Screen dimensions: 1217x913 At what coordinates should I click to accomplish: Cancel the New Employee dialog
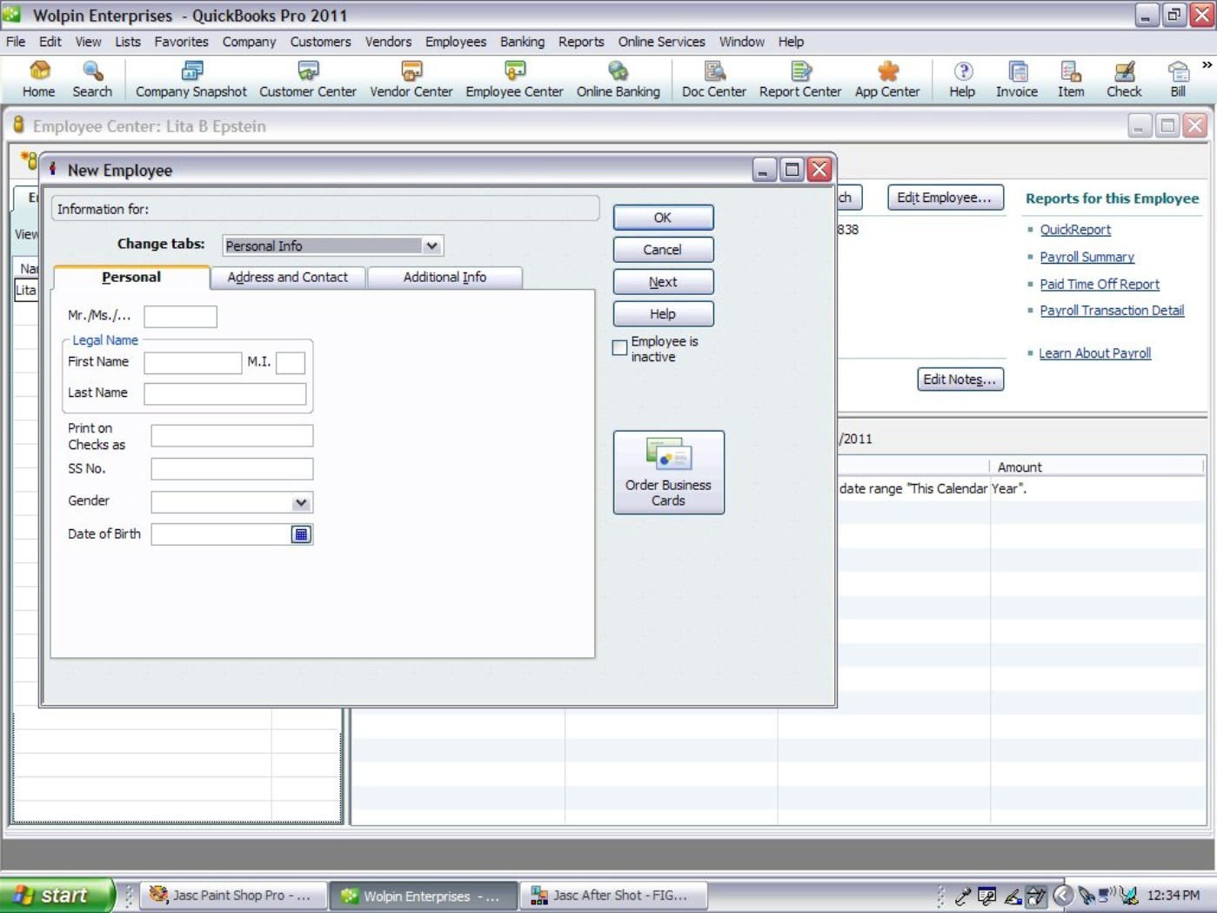tap(663, 250)
